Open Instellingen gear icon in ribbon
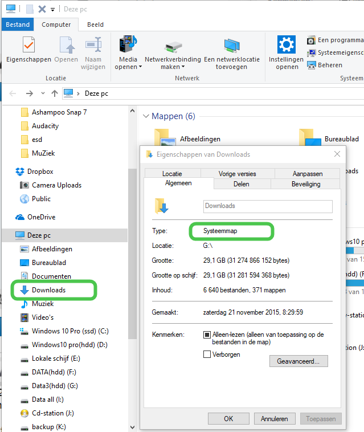This screenshot has height=432, width=364. [287, 45]
